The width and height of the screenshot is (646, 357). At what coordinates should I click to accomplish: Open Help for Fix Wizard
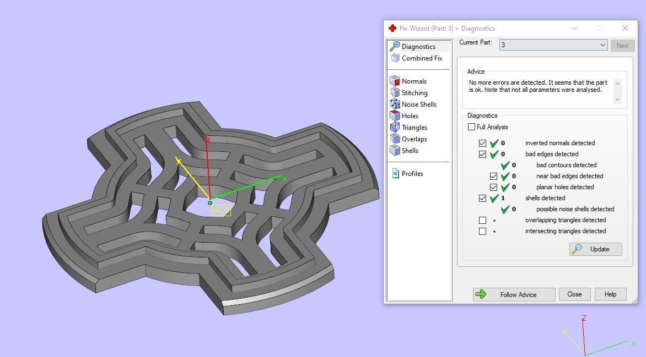coord(611,294)
